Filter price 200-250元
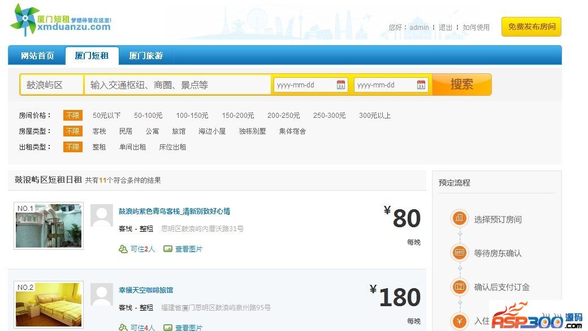588x331 pixels. [283, 116]
